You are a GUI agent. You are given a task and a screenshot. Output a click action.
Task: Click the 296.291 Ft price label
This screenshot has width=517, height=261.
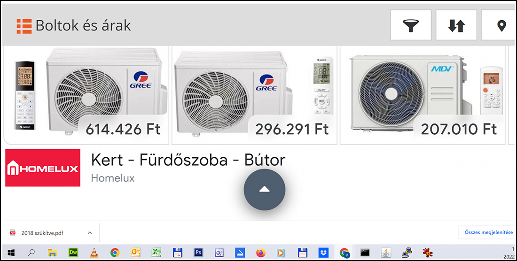click(x=292, y=130)
